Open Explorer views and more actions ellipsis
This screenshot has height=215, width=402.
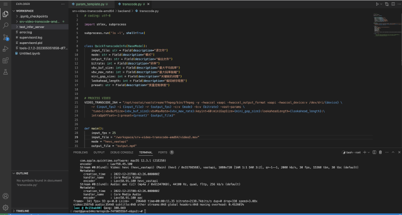pos(63,4)
